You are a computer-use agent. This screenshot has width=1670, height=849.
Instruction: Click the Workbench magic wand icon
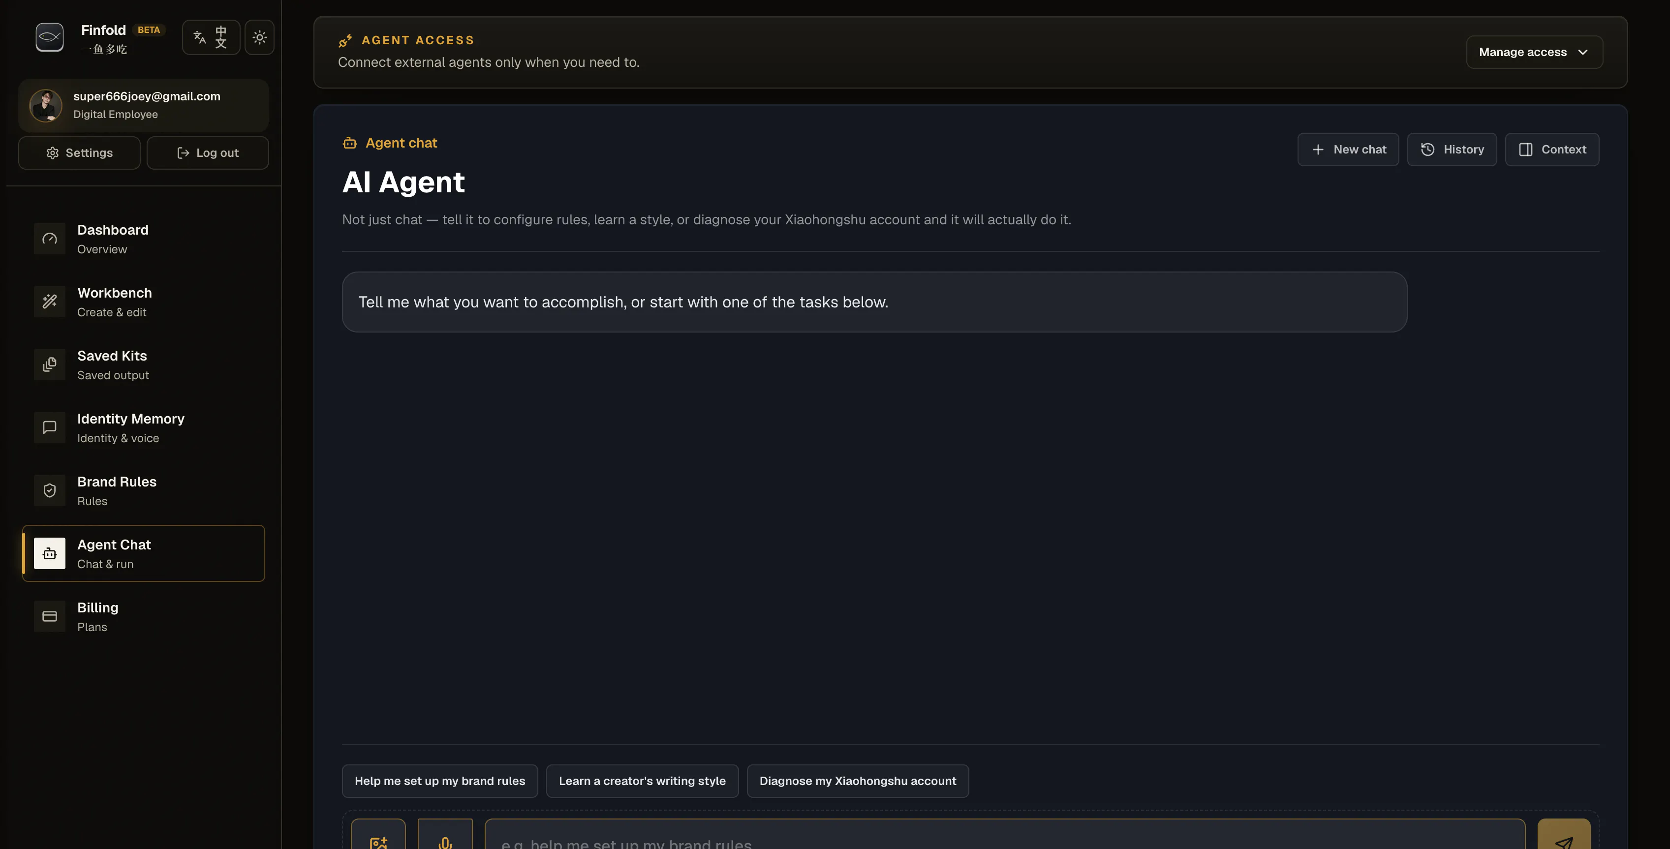pyautogui.click(x=49, y=302)
